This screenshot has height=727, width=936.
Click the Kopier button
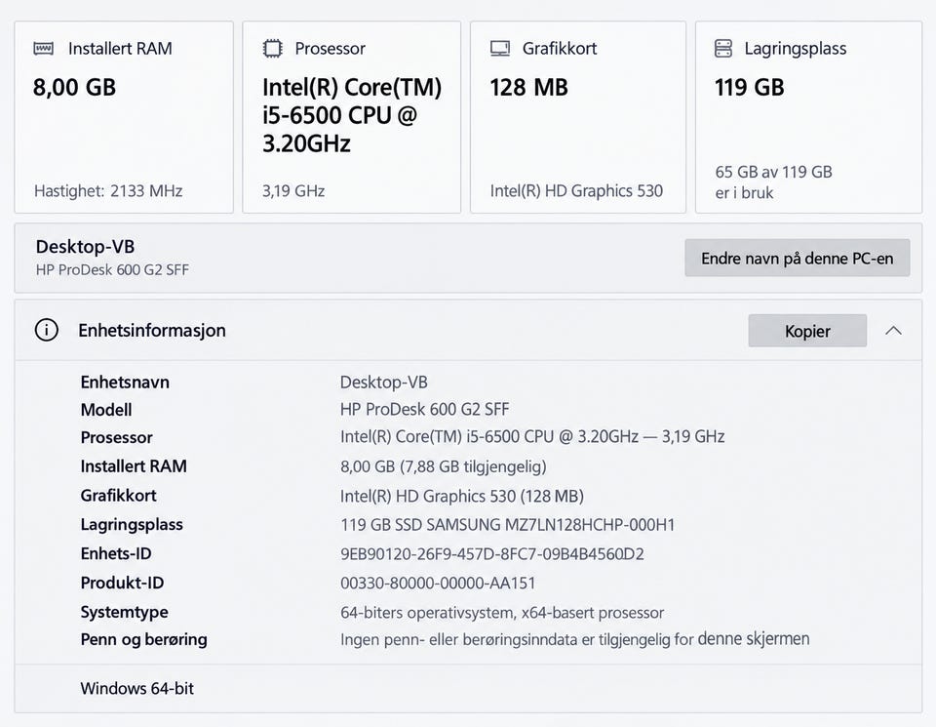click(807, 331)
